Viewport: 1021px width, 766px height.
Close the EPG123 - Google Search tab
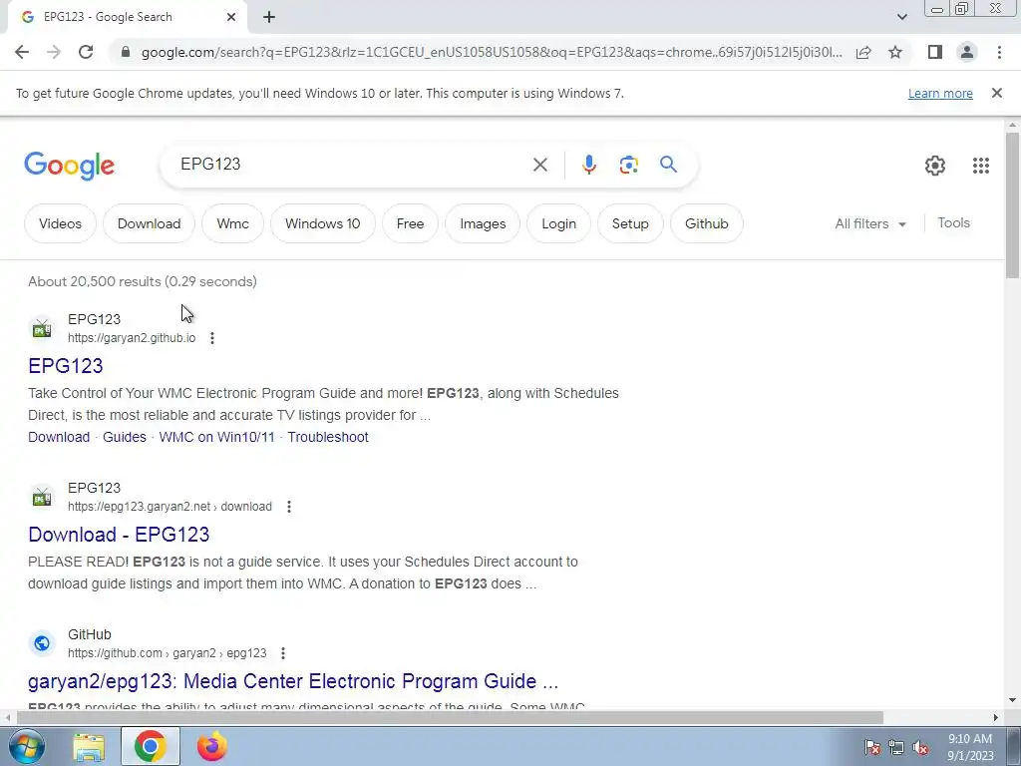[x=231, y=17]
